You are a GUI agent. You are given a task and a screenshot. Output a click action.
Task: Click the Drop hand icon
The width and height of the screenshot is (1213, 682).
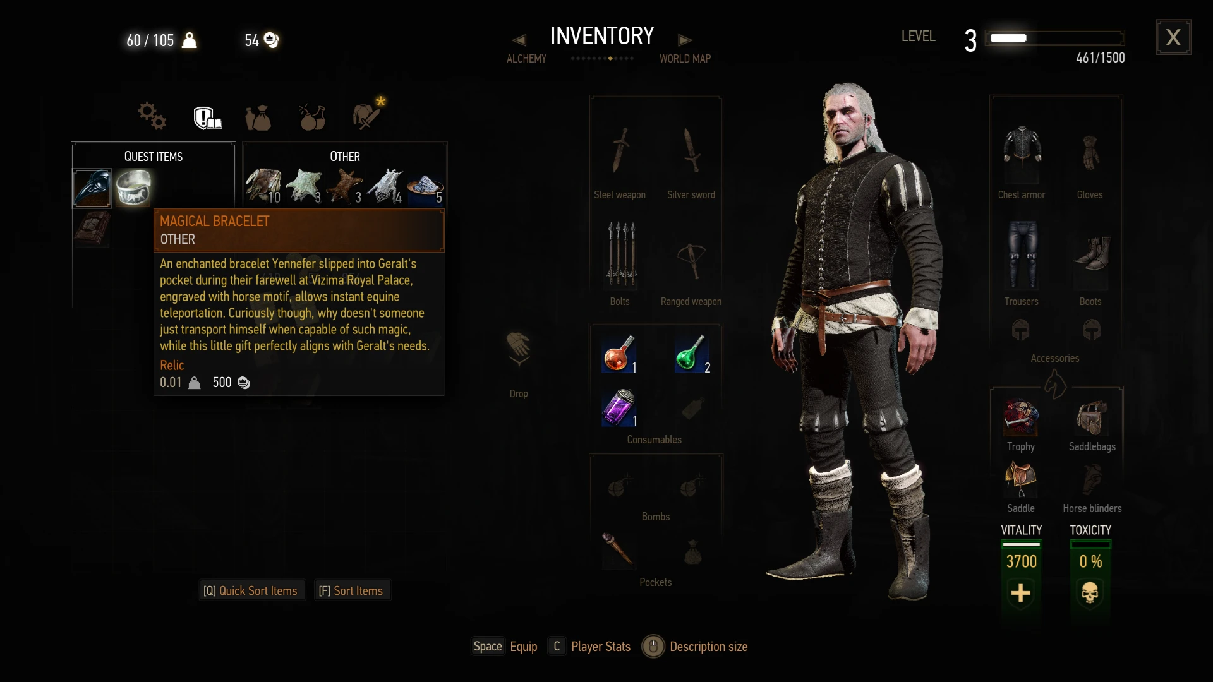click(519, 349)
